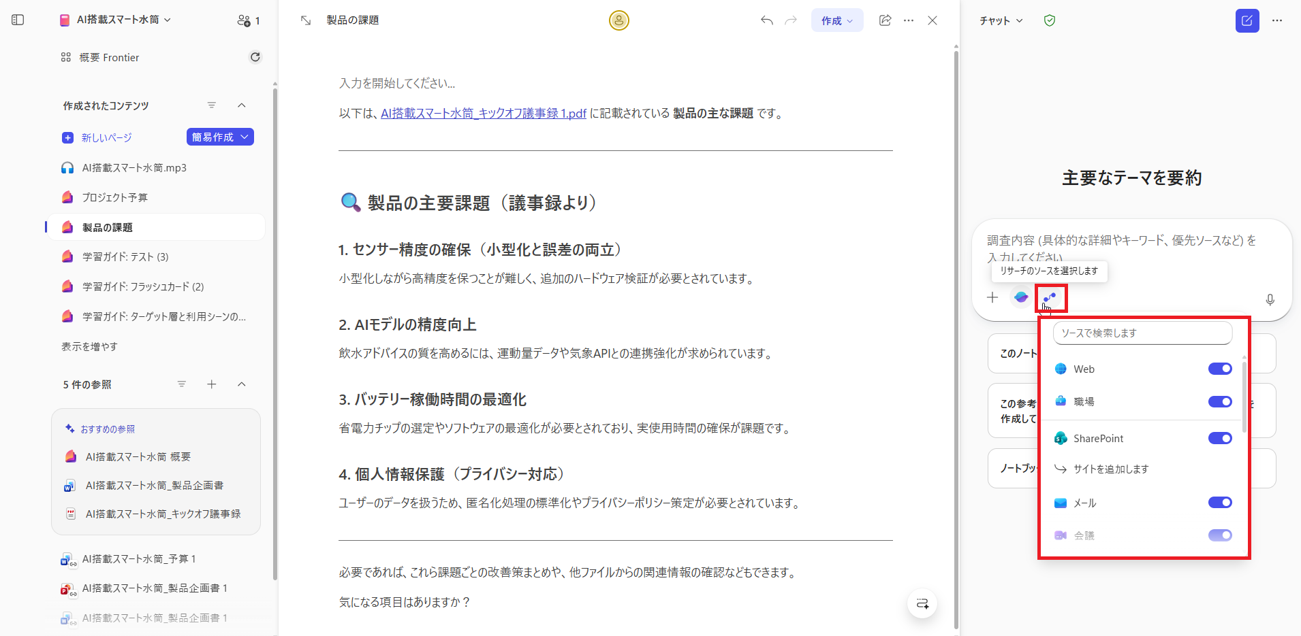Open sharing options via the share icon
Viewport: 1301px width, 636px height.
click(885, 20)
